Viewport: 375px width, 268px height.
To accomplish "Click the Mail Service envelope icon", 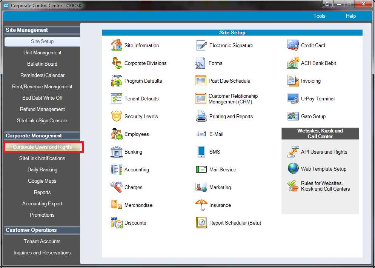I will [201, 169].
